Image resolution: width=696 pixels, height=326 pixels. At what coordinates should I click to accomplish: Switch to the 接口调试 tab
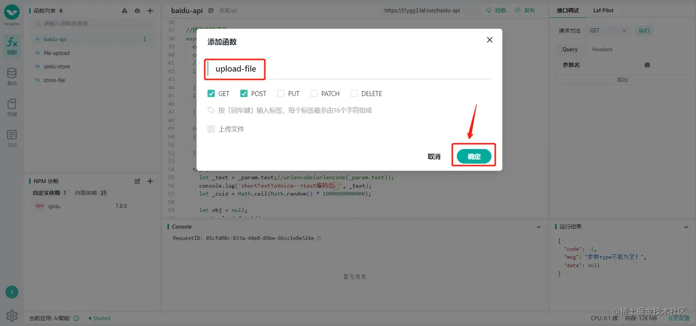point(568,10)
